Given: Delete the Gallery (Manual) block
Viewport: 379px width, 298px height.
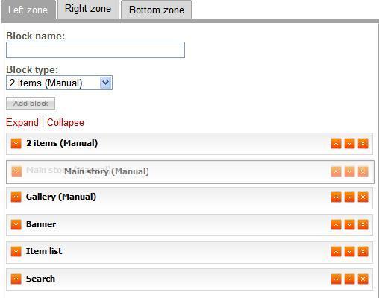Looking at the screenshot, I should click(x=363, y=197).
